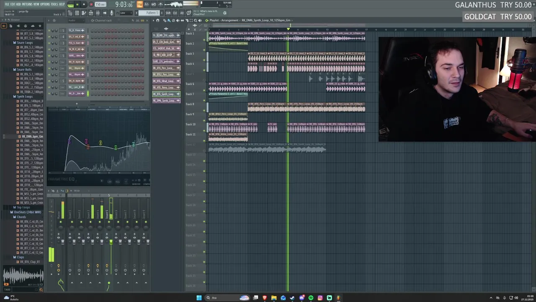Open the OPTIONS menu
The height and width of the screenshot is (302, 536).
45,4
